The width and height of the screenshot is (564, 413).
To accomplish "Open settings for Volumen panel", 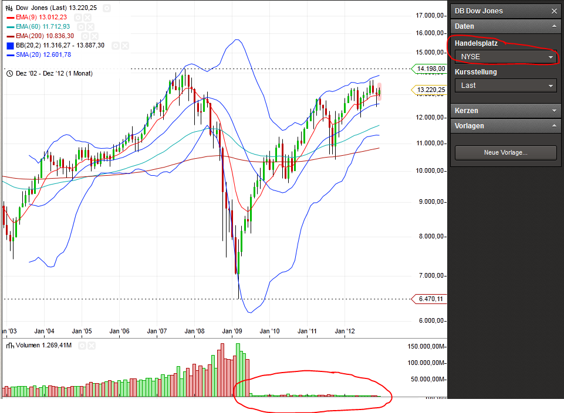I will pyautogui.click(x=83, y=346).
